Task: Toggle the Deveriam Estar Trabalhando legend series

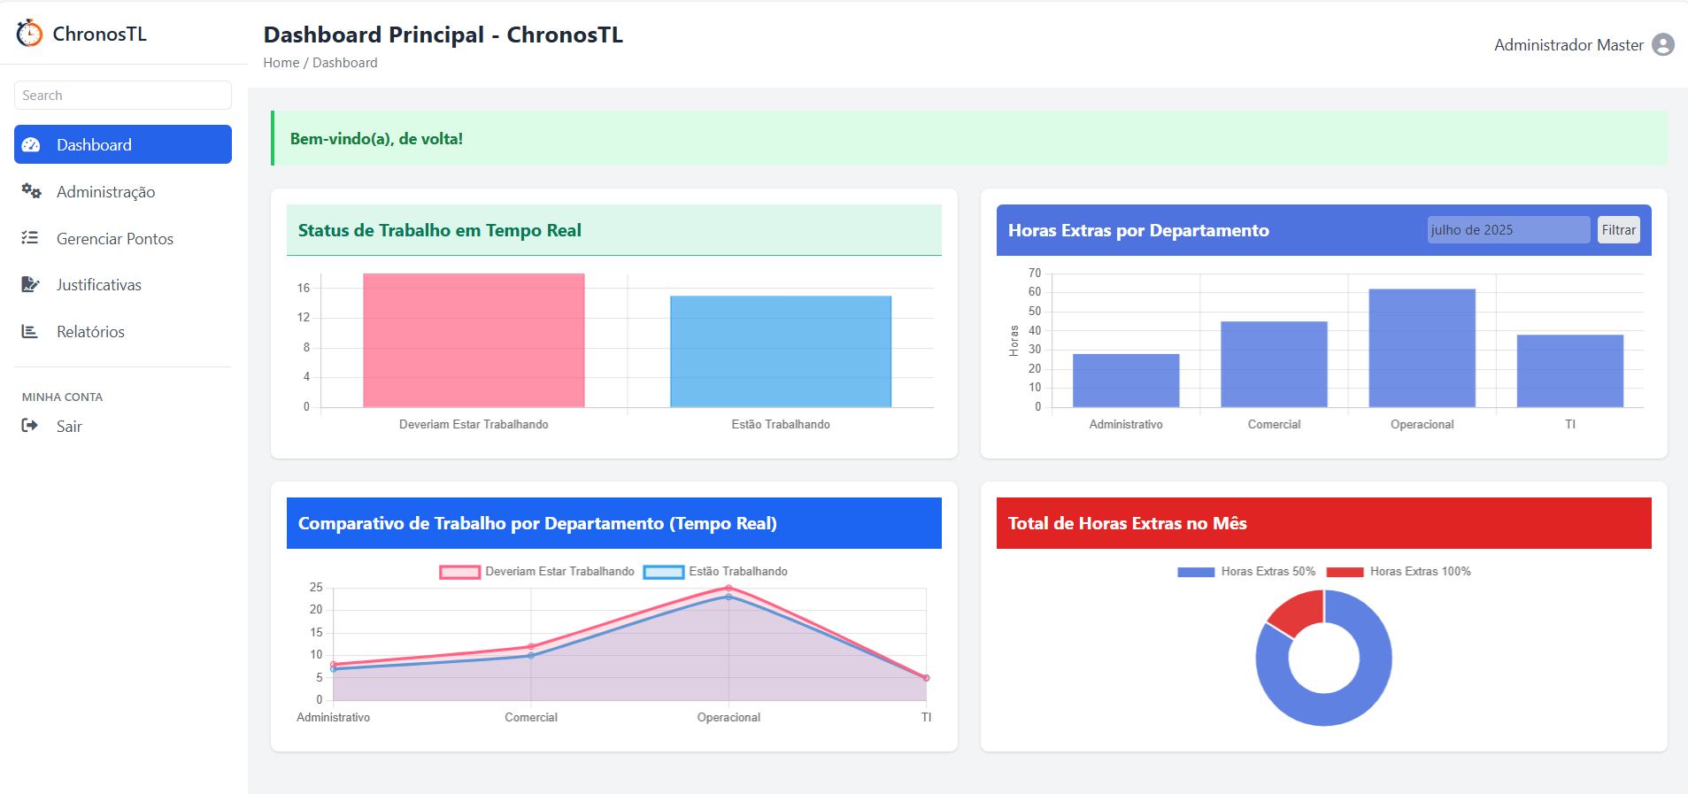Action: coord(536,572)
